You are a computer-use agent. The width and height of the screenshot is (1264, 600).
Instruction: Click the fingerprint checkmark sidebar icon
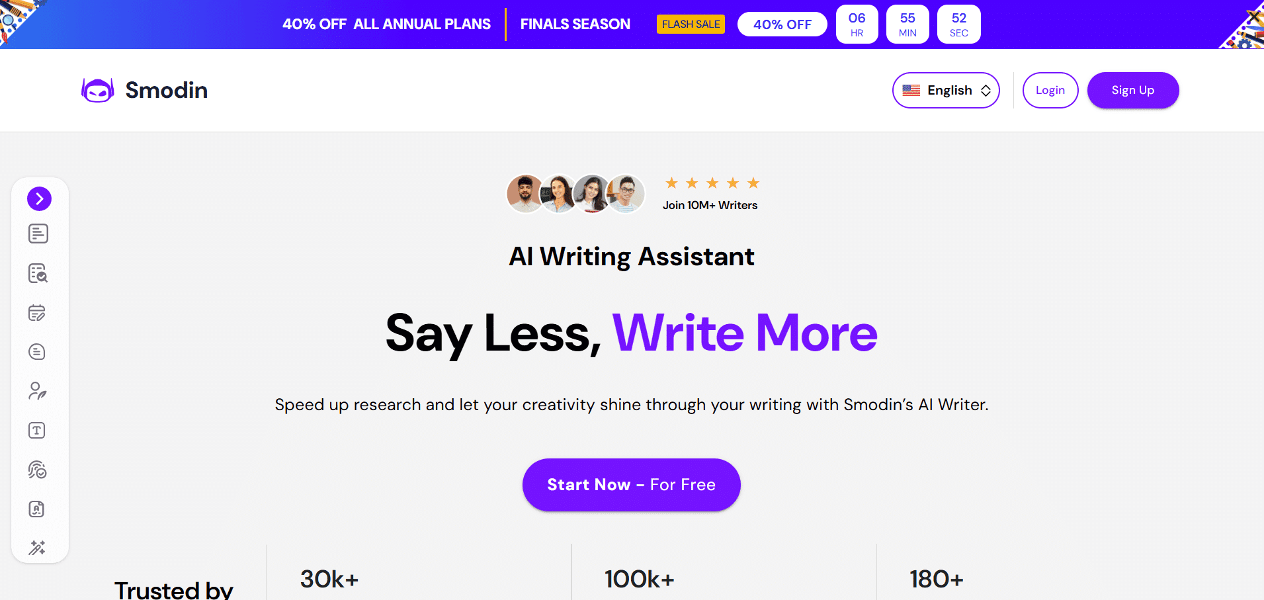coord(37,470)
